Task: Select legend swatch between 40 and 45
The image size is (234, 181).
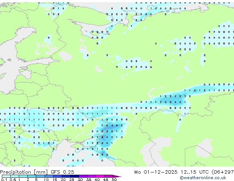Action: (100, 176)
